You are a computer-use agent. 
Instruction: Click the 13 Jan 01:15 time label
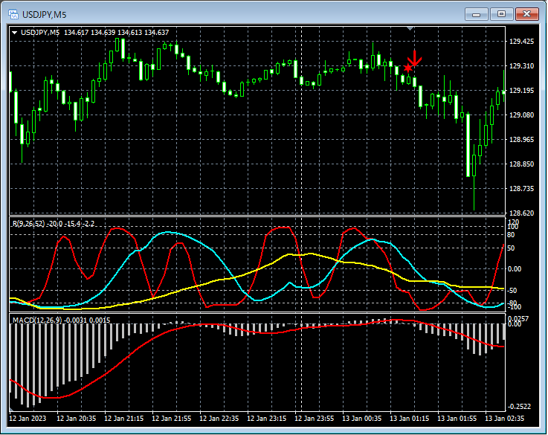point(409,418)
